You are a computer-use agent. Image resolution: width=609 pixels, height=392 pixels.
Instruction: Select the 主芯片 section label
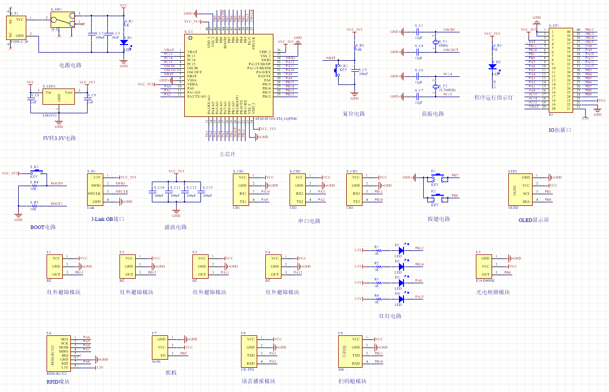pos(227,154)
